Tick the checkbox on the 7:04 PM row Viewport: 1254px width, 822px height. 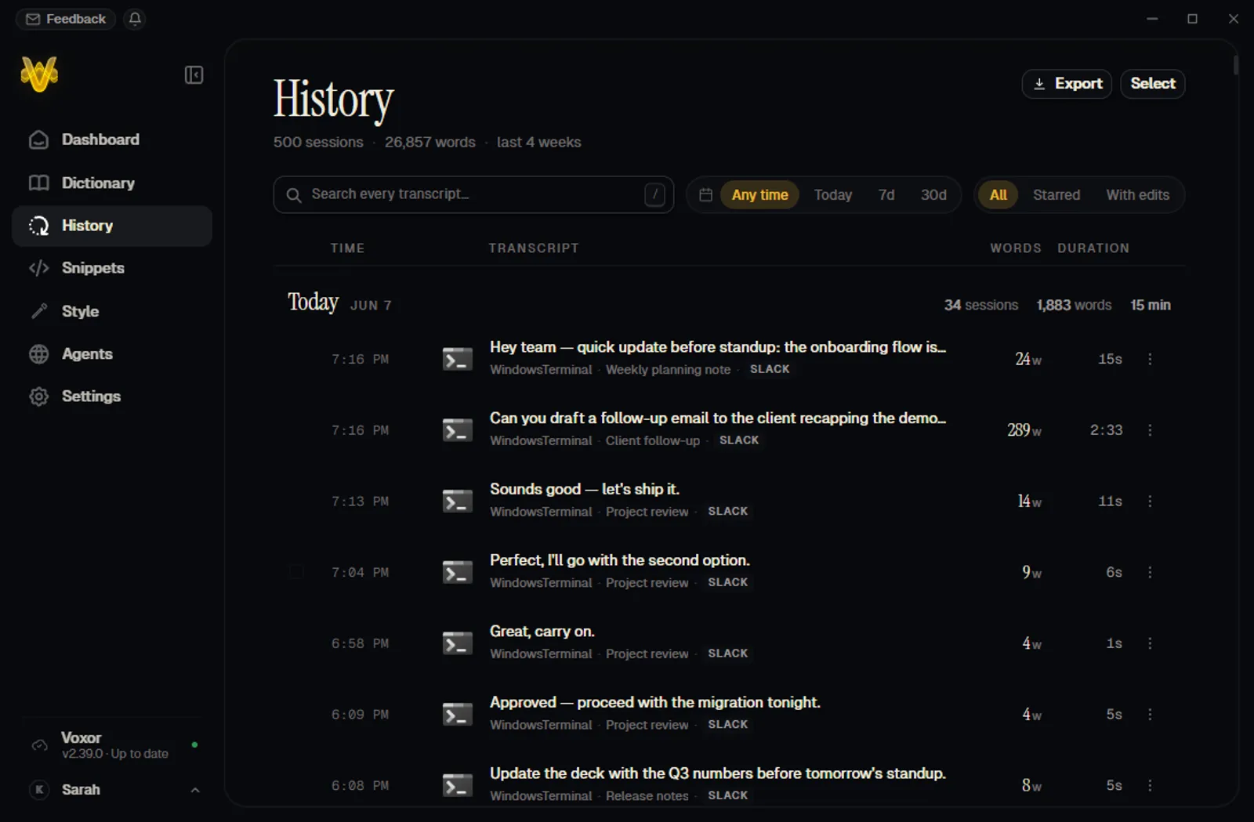click(296, 572)
